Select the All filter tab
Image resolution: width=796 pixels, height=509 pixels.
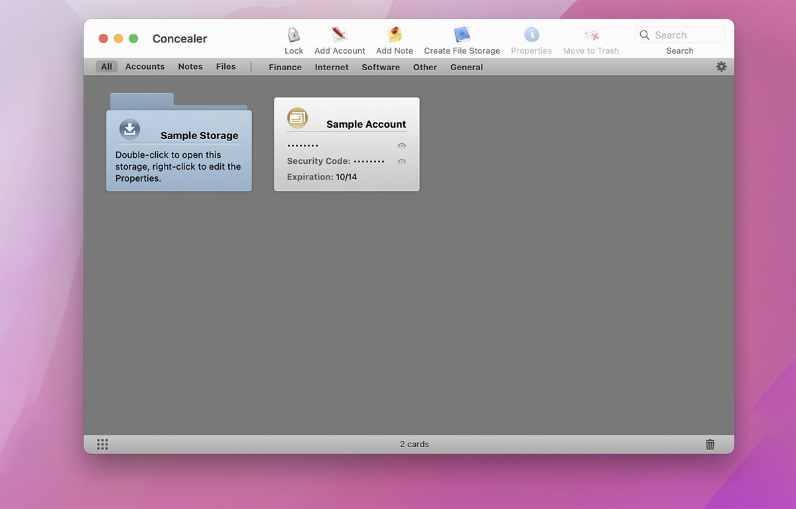tap(107, 67)
